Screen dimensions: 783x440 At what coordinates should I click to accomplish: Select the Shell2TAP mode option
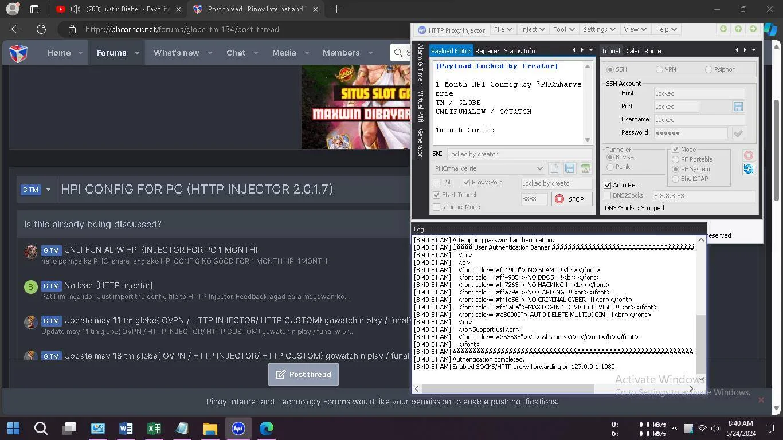click(x=676, y=179)
